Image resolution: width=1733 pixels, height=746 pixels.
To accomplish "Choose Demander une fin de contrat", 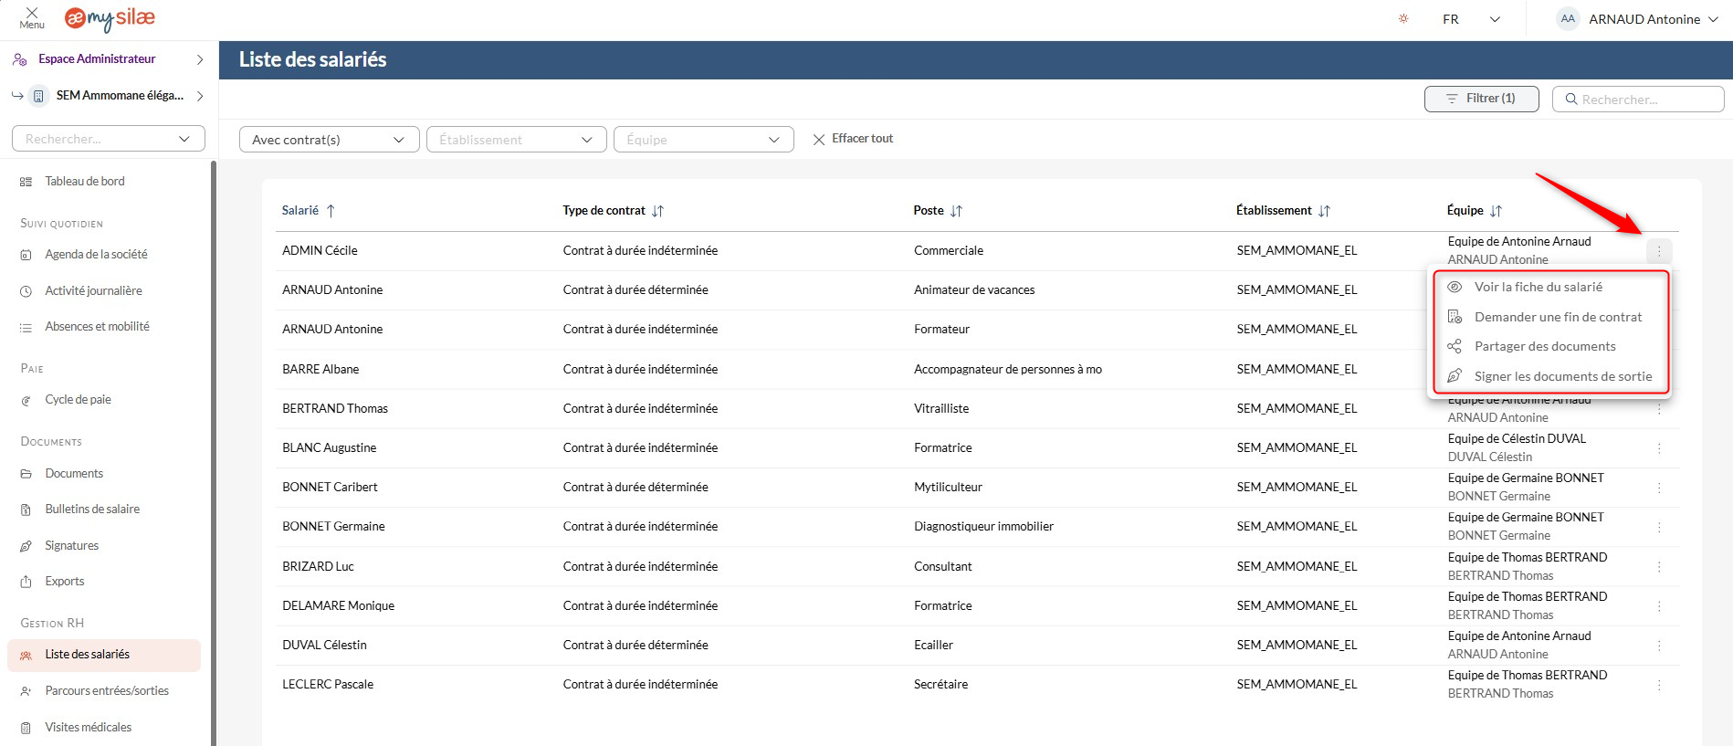I will 1557,317.
